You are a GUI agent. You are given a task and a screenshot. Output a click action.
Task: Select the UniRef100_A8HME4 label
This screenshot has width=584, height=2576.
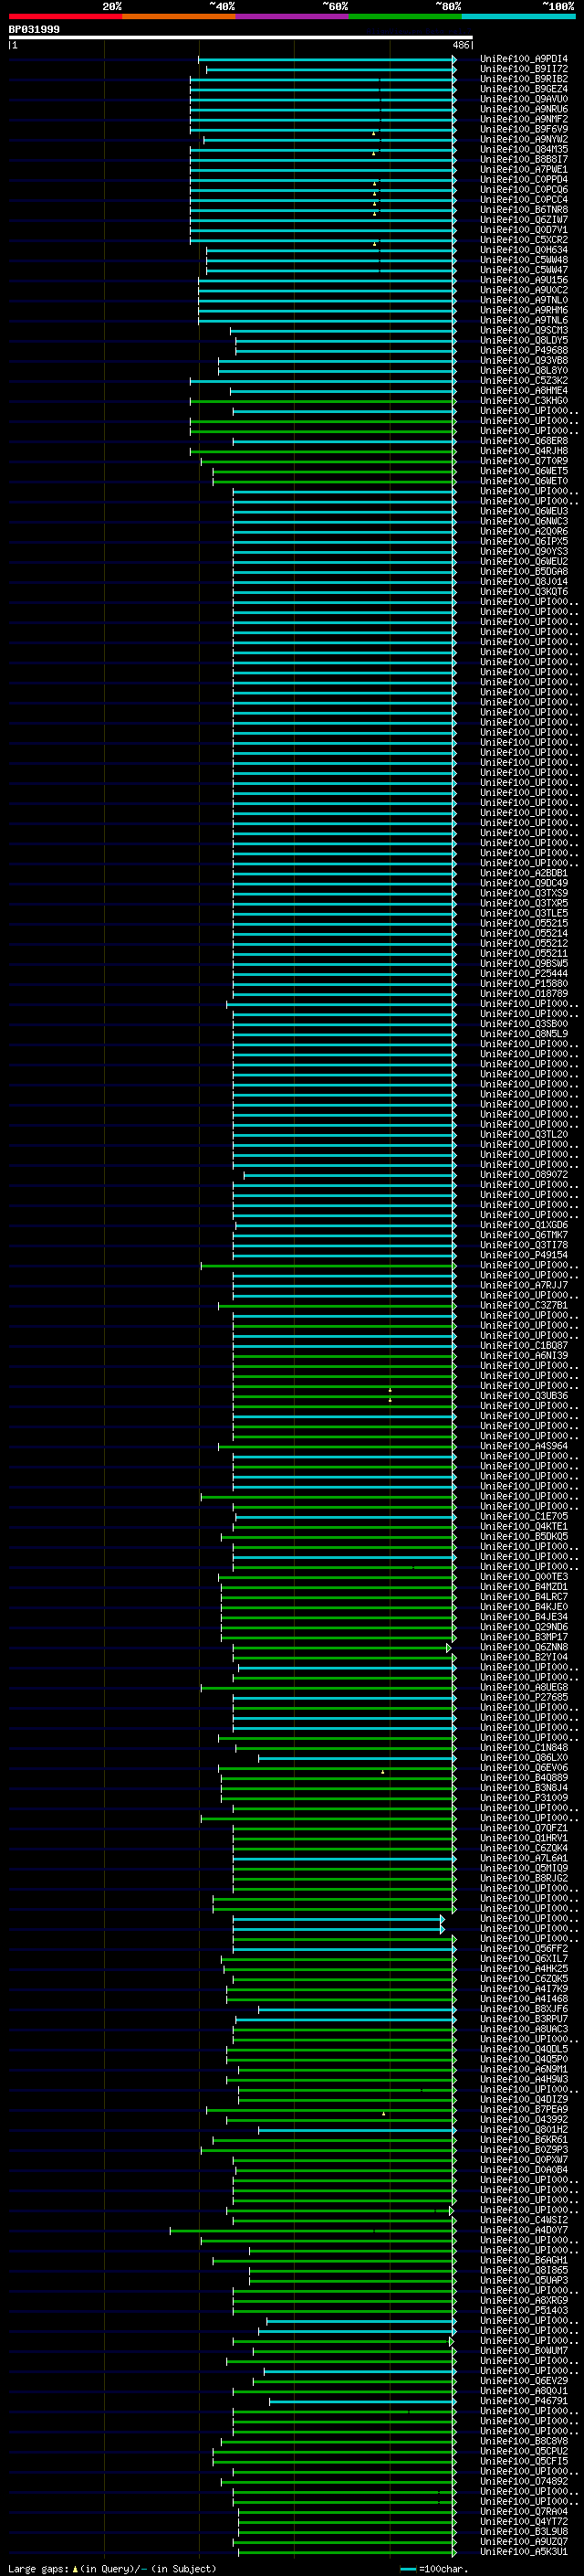(524, 391)
